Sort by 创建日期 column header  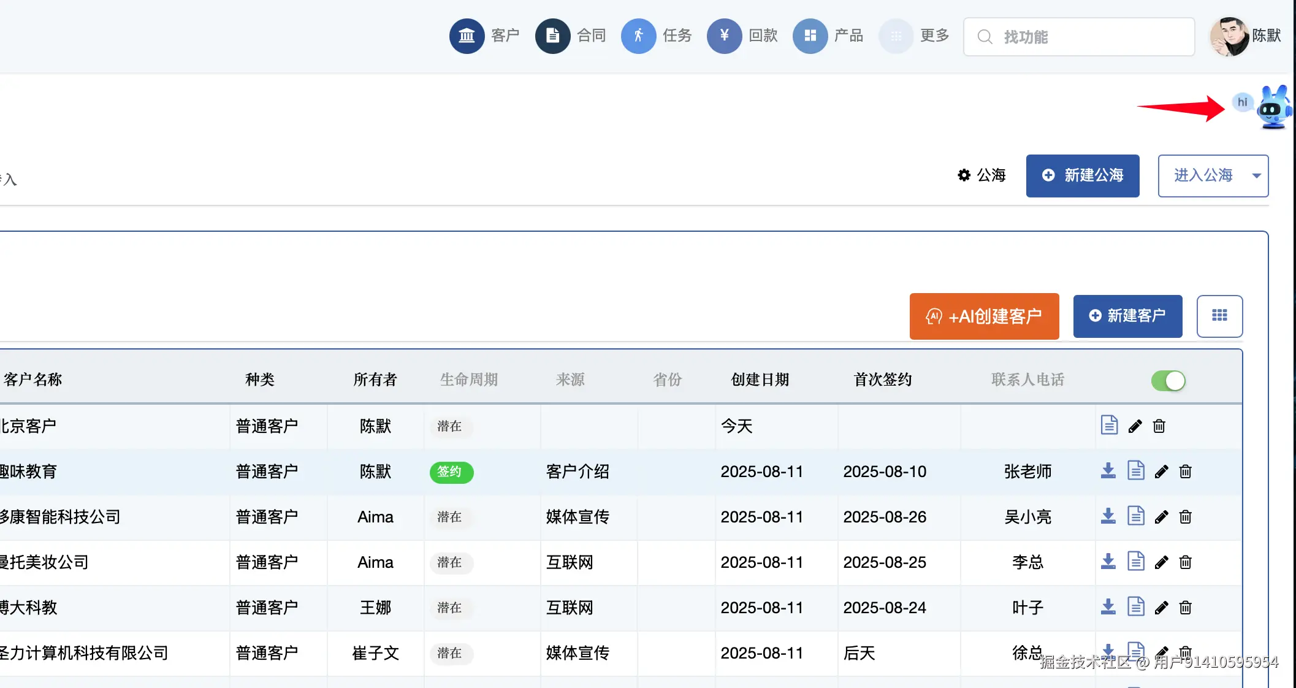(x=760, y=380)
